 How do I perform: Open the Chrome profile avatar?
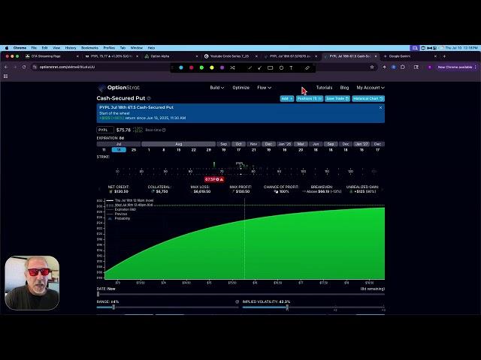(429, 67)
